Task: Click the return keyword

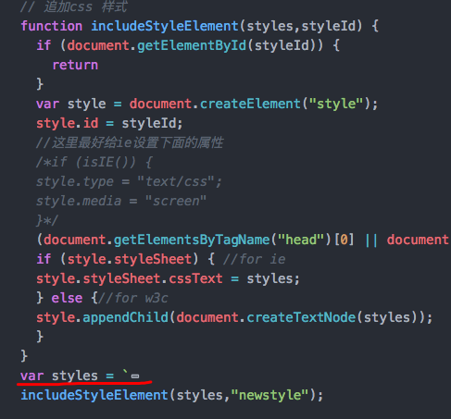Action: [75, 65]
